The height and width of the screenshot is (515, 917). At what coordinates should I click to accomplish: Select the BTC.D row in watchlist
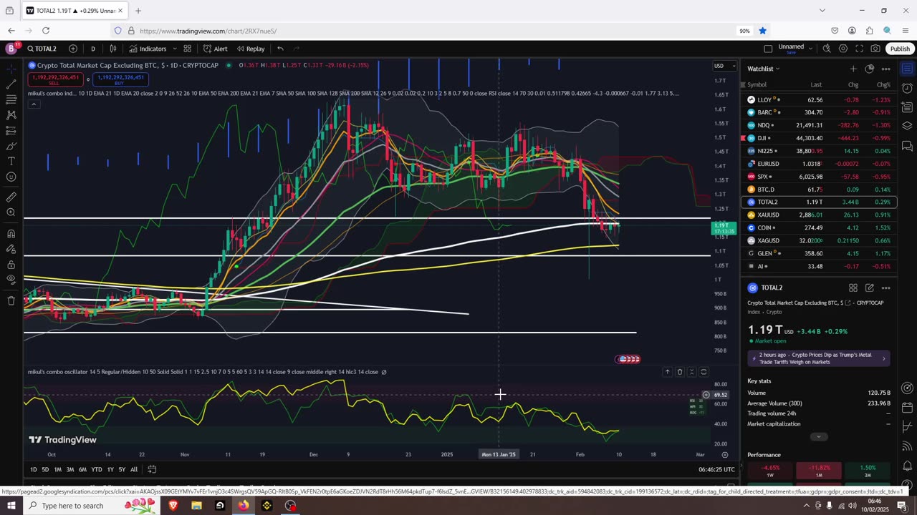click(819, 190)
